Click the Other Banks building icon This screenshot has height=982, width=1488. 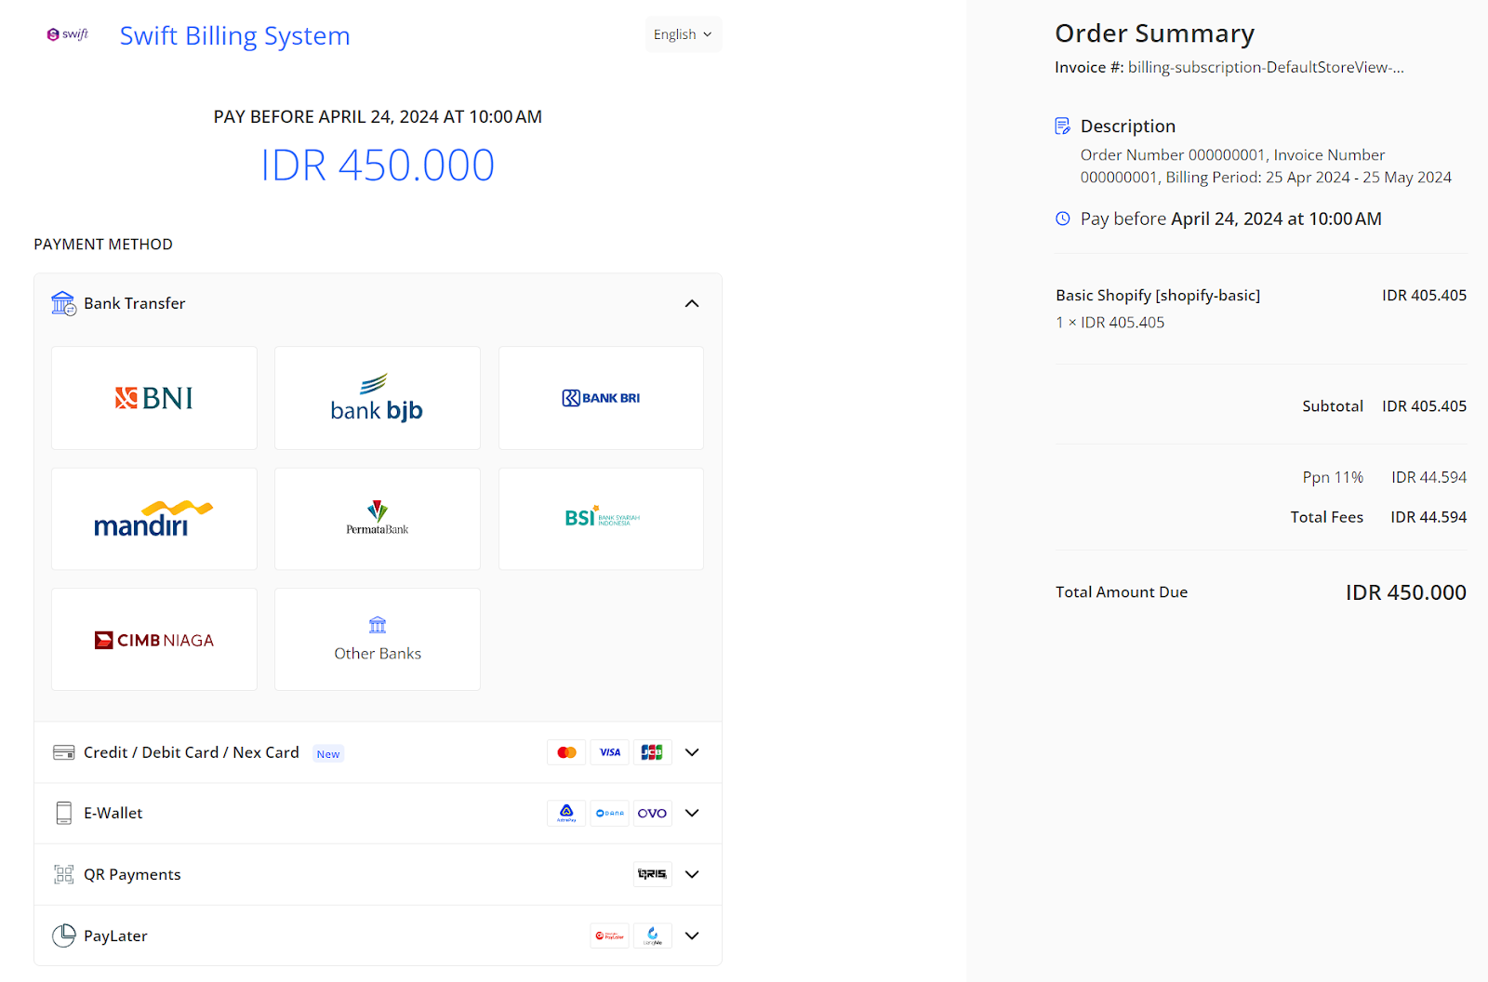378,625
